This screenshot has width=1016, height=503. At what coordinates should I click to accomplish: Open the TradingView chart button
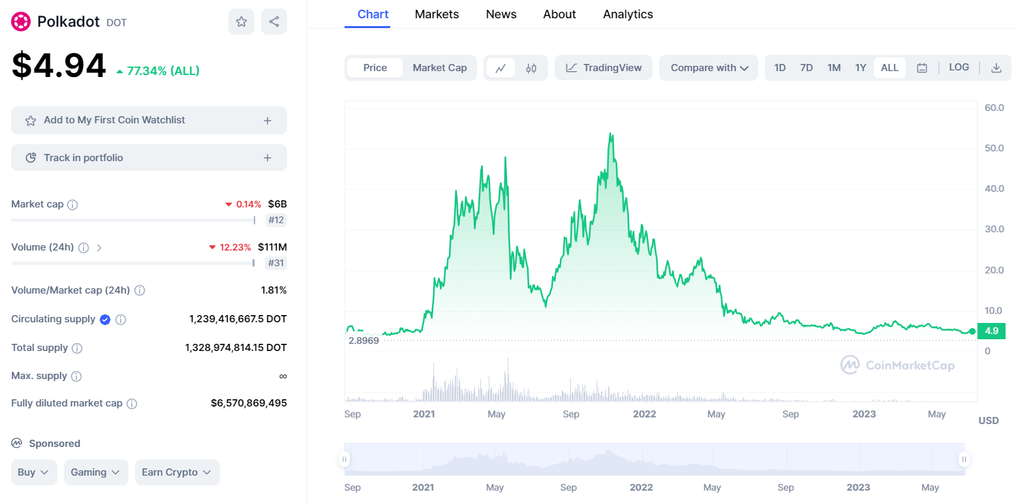tap(604, 68)
